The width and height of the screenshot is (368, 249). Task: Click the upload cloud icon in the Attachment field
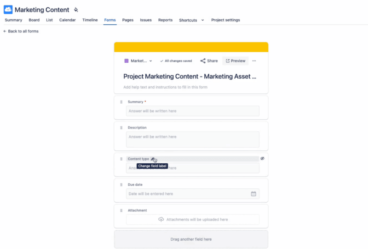pyautogui.click(x=161, y=220)
